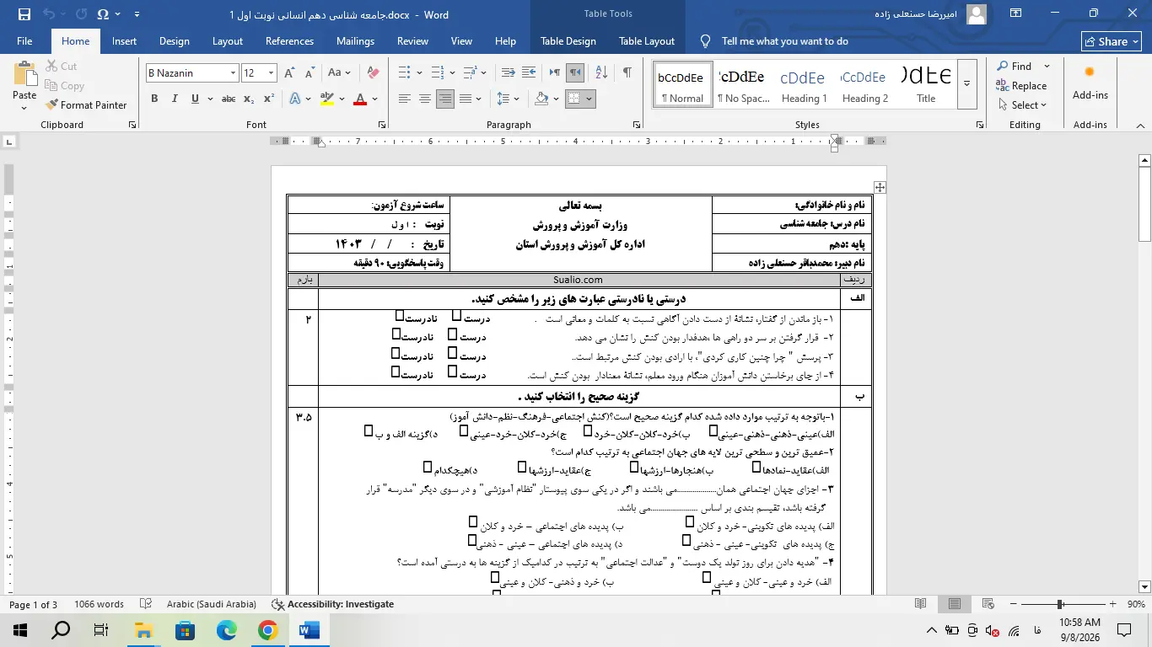Check نادرست box for statement ۱

tap(400, 316)
